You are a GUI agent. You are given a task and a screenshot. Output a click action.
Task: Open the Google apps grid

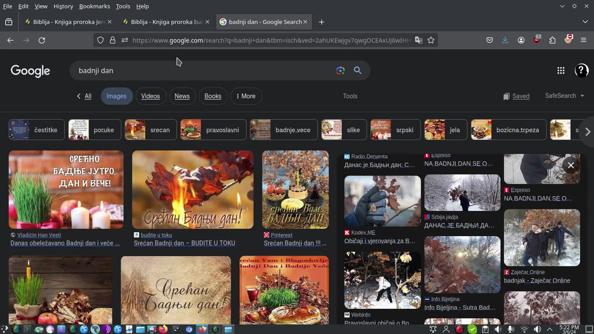(561, 71)
